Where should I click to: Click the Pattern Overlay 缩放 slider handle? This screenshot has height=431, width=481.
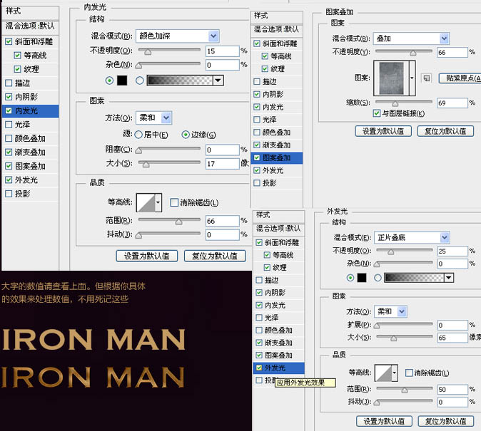pyautogui.click(x=395, y=103)
